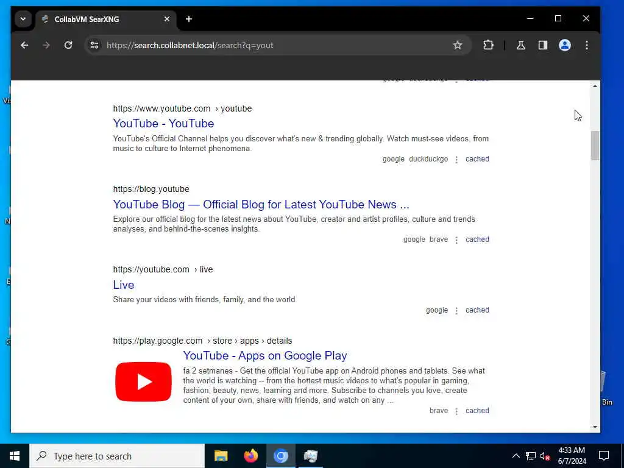Open the YouTube - YouTube result
624x468 pixels.
[163, 123]
